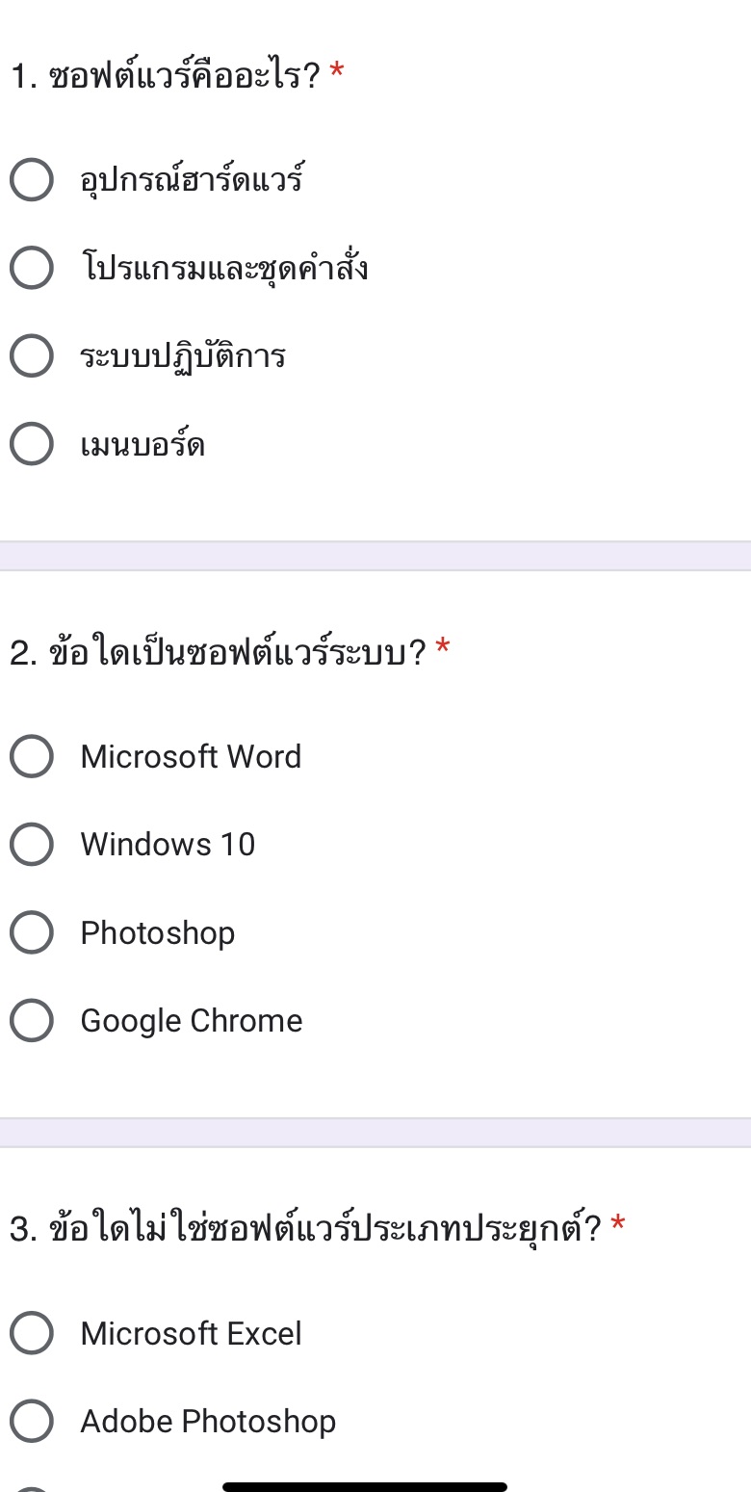Click the partially visible radio below Adobe Photoshop
Image resolution: width=751 pixels, height=1492 pixels.
[32, 1483]
